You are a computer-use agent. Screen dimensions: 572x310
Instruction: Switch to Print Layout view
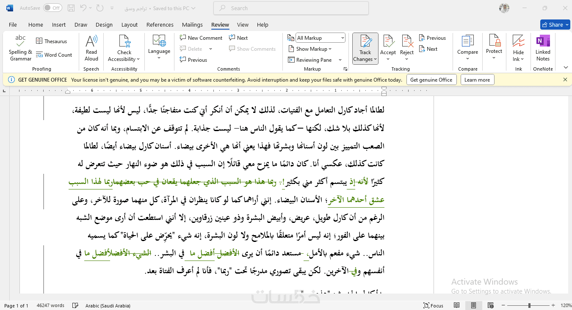473,306
